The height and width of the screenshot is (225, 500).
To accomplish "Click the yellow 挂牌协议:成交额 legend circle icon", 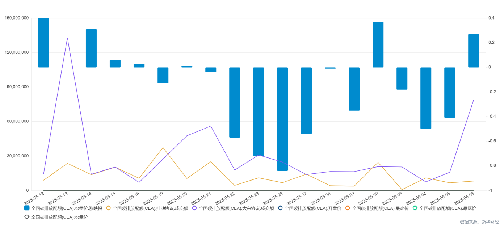I will click(x=108, y=208).
